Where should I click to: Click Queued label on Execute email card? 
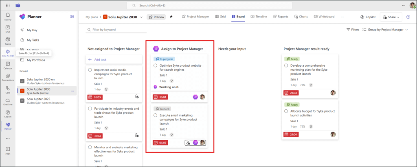[x=162, y=108]
